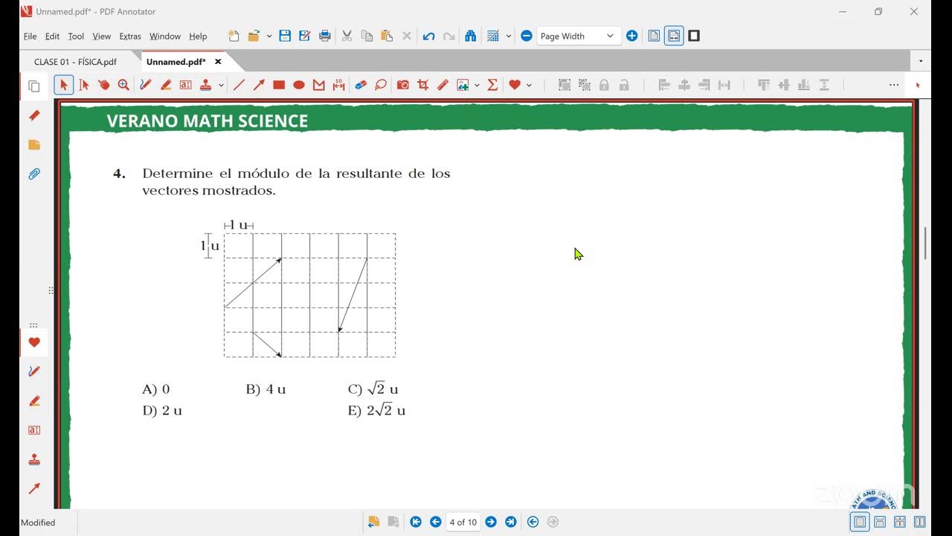The width and height of the screenshot is (952, 536).
Task: Create a new document
Action: tap(234, 36)
